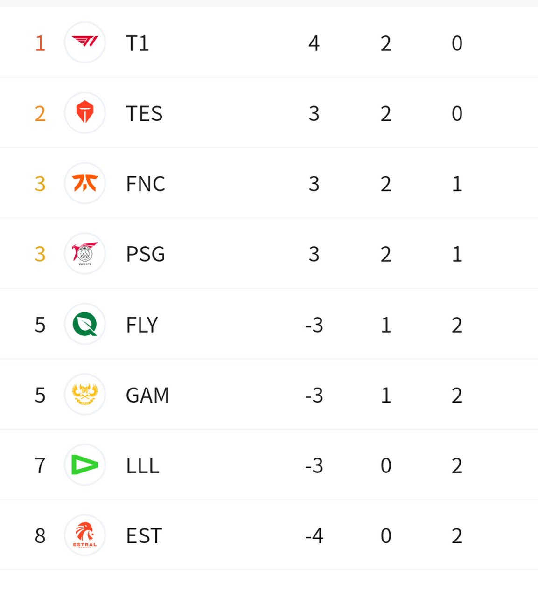Click the FLY team name
538x597 pixels.
pos(142,325)
